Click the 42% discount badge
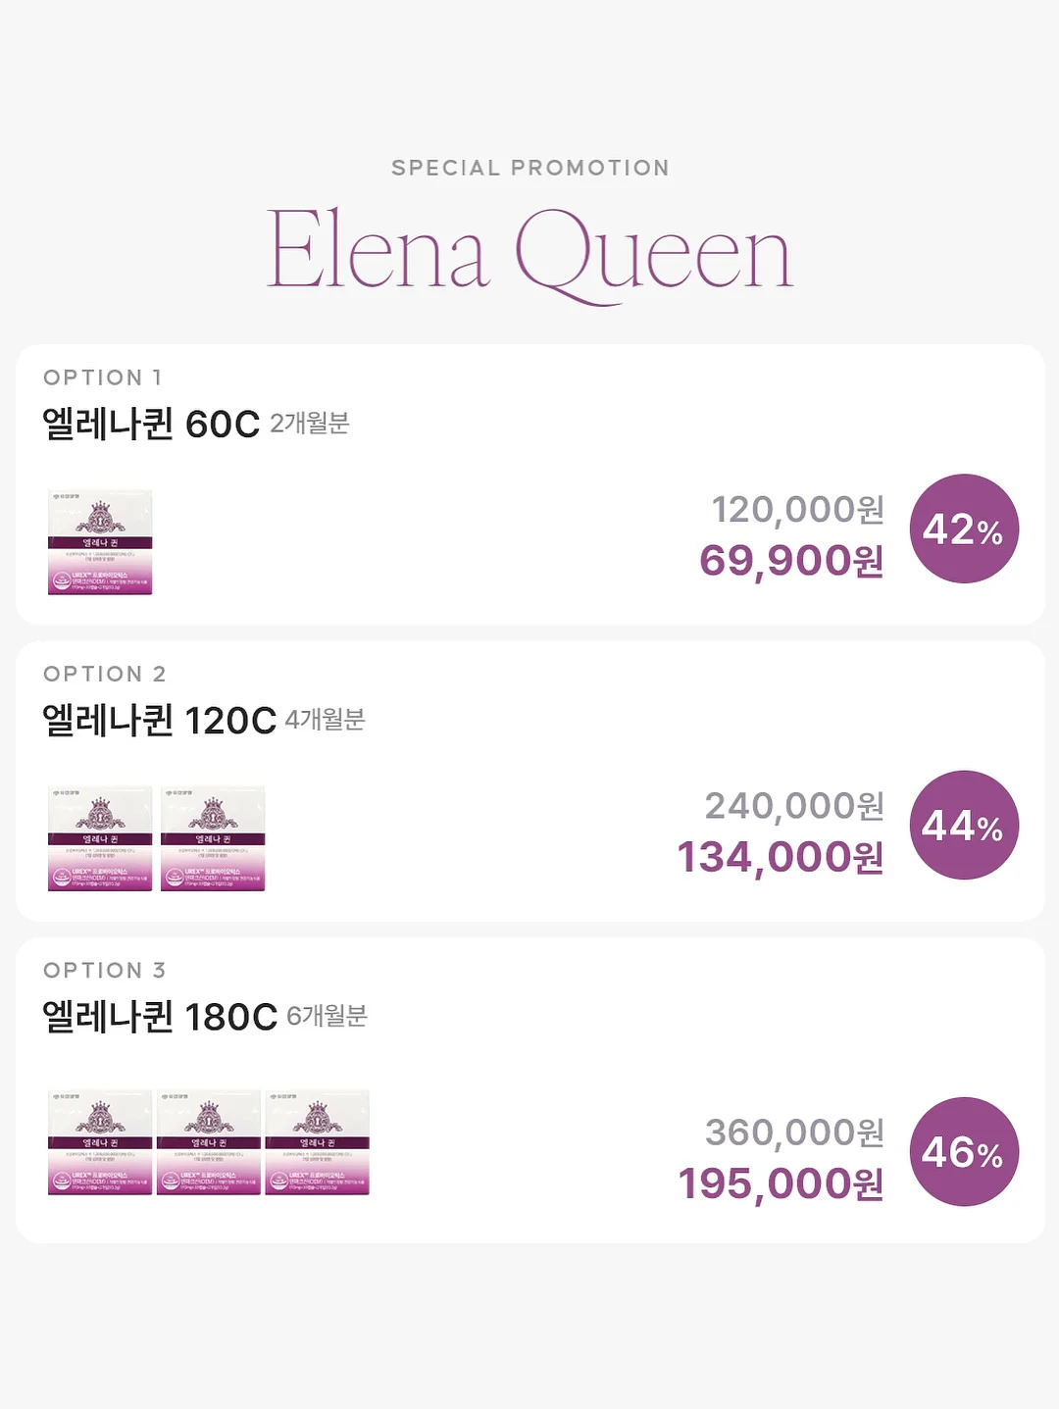The image size is (1059, 1409). click(964, 528)
